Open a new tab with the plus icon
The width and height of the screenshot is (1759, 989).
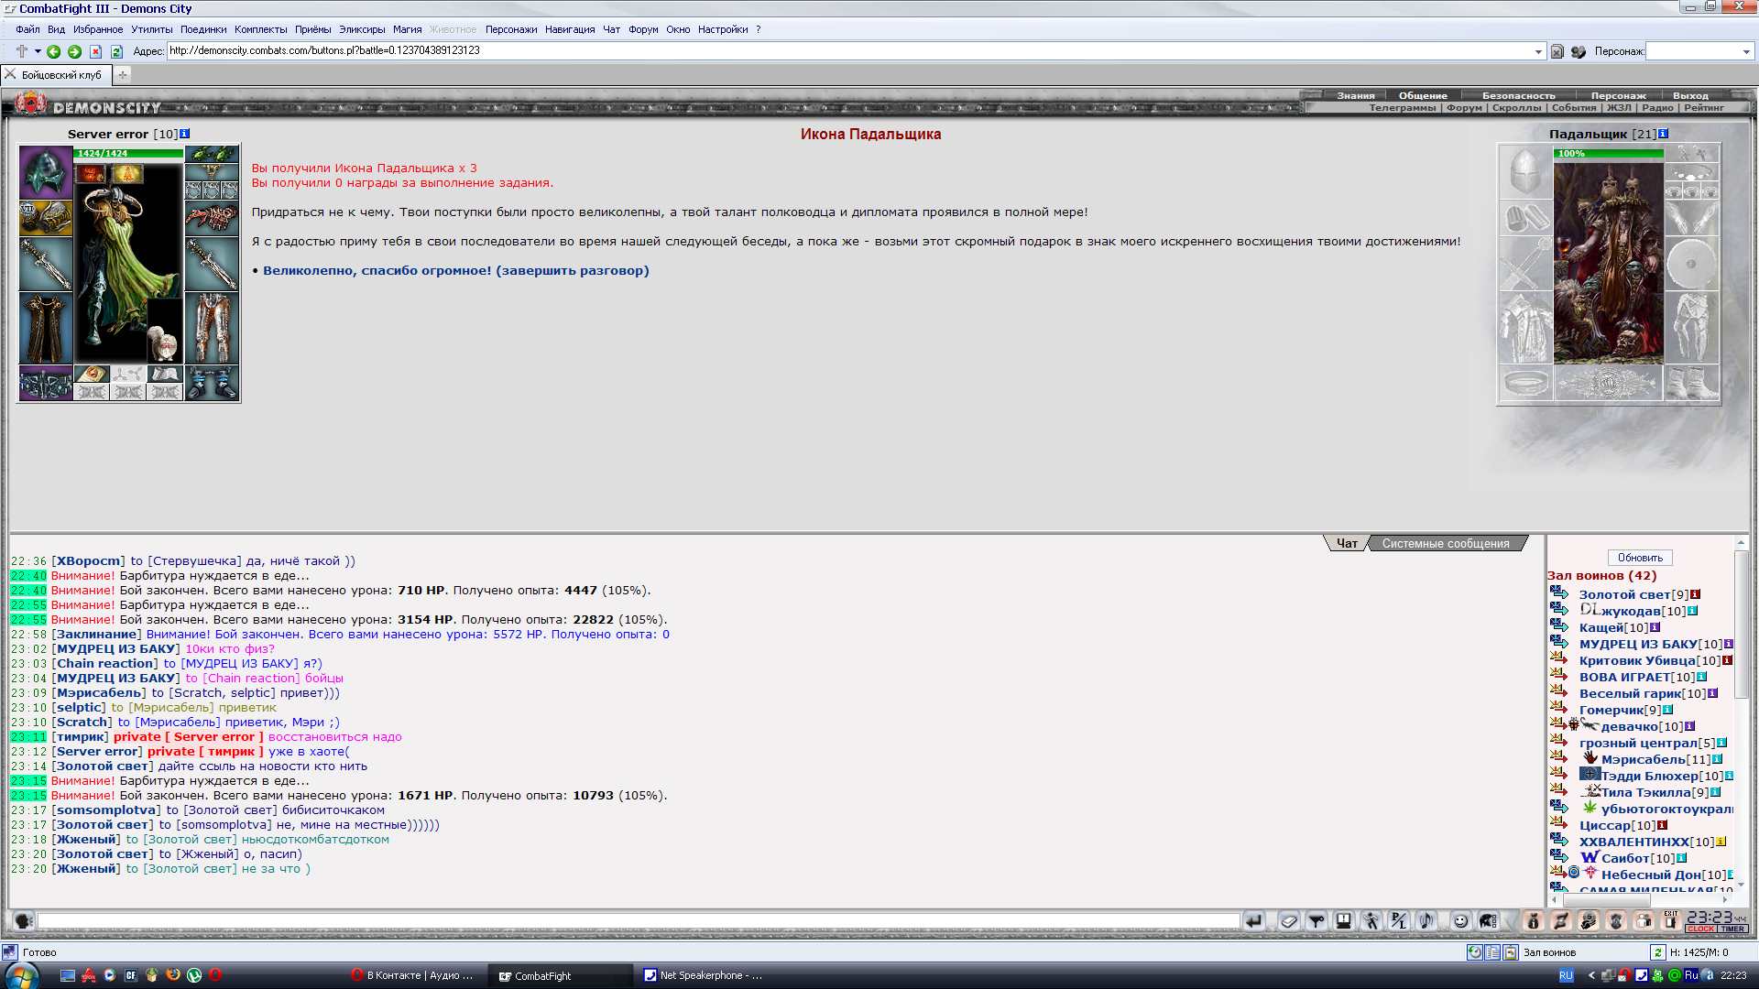[122, 75]
